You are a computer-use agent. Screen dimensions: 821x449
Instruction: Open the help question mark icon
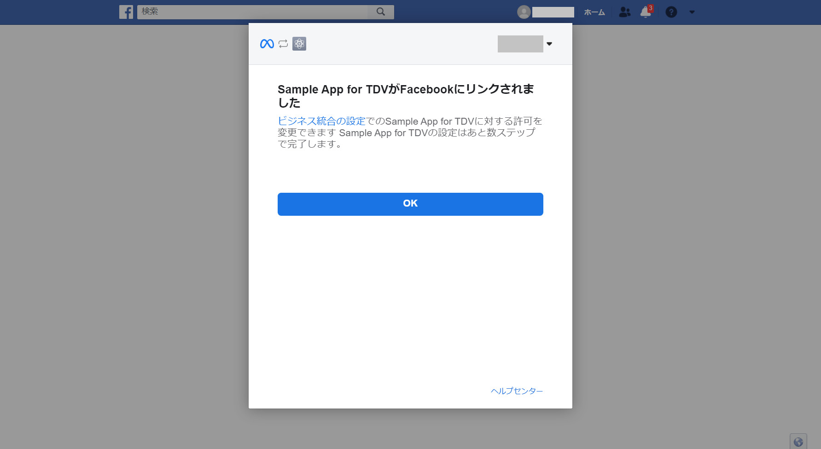(671, 12)
